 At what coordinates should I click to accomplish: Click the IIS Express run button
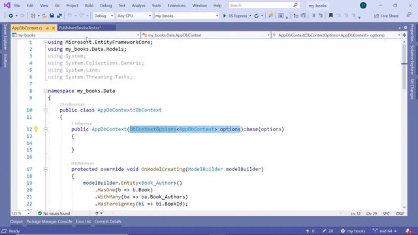click(x=235, y=16)
